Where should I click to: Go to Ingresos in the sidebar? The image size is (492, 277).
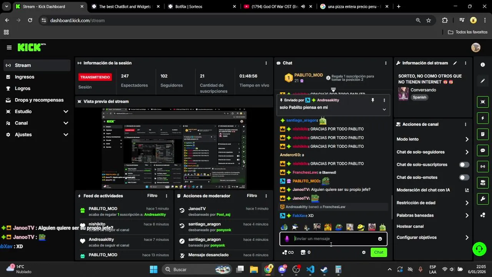point(37,77)
